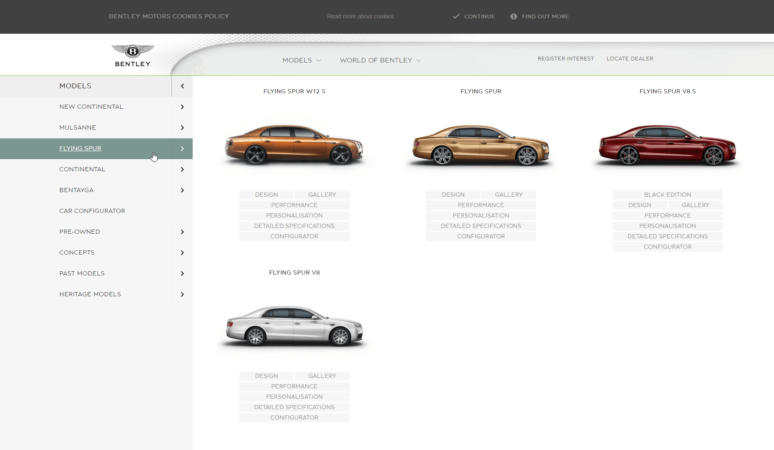Open Flying Spur V8 title link
This screenshot has height=450, width=774.
tap(294, 272)
